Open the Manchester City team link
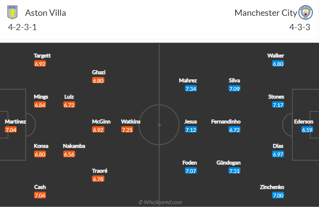Viewport: 319px width, 207px height. [x=266, y=13]
